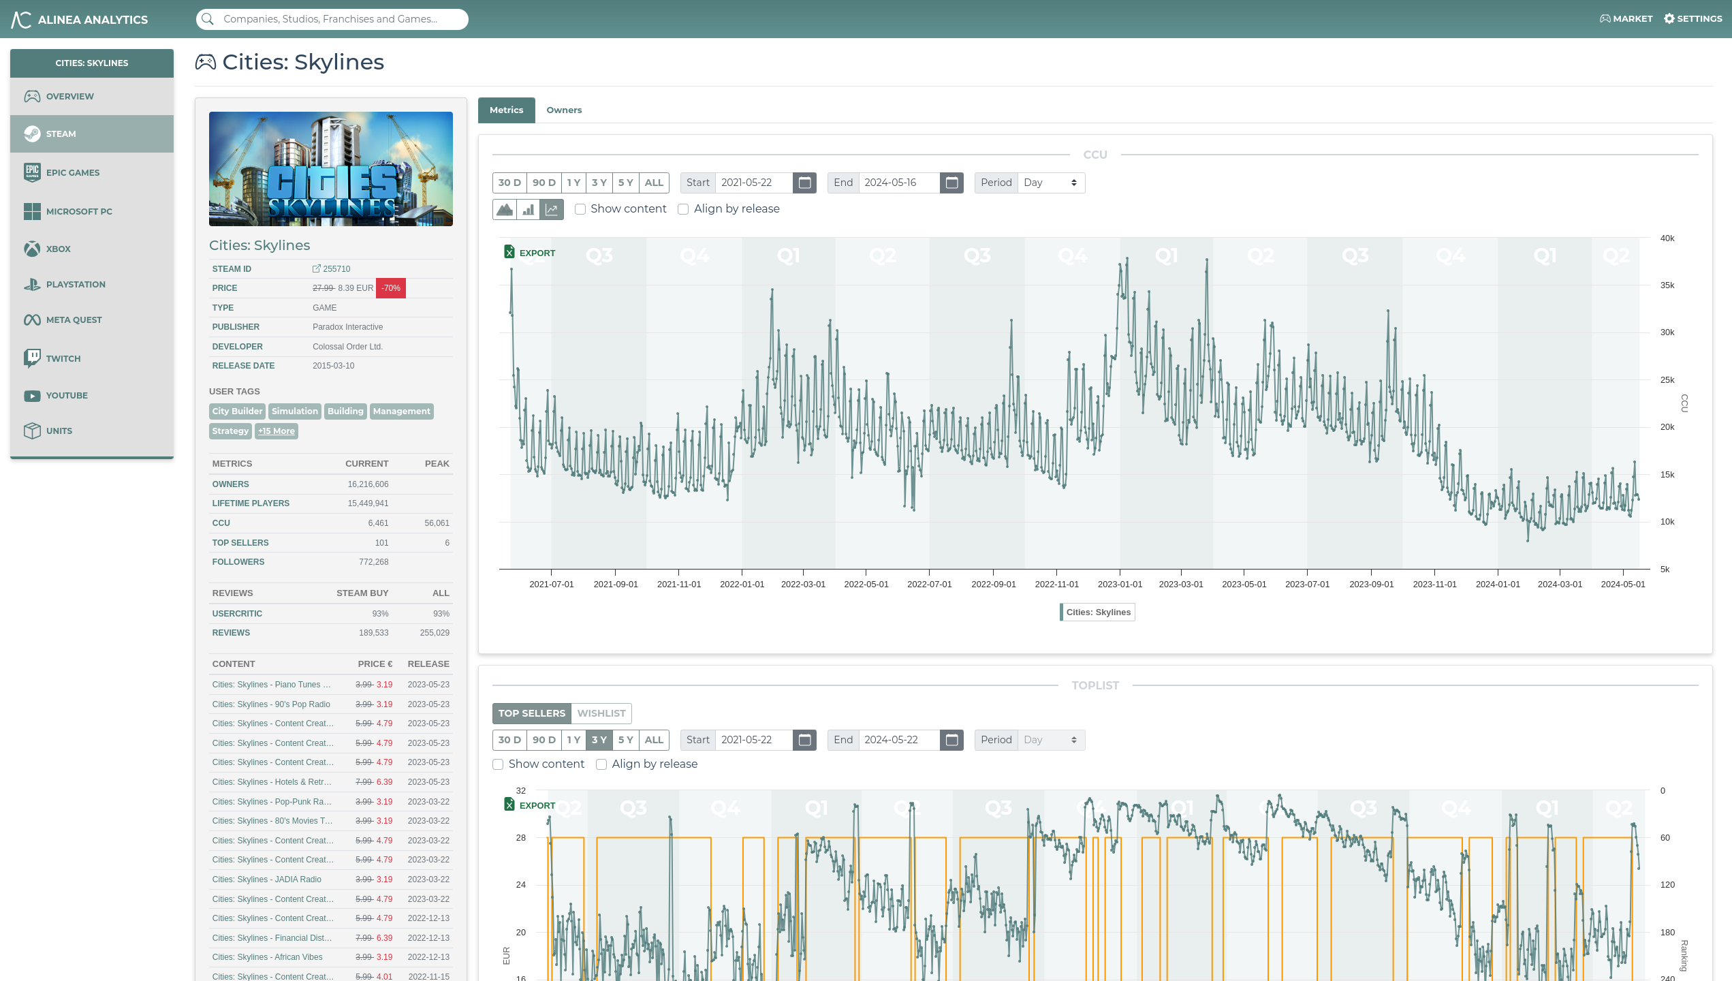Click the Management tag
This screenshot has width=1732, height=981.
point(401,411)
